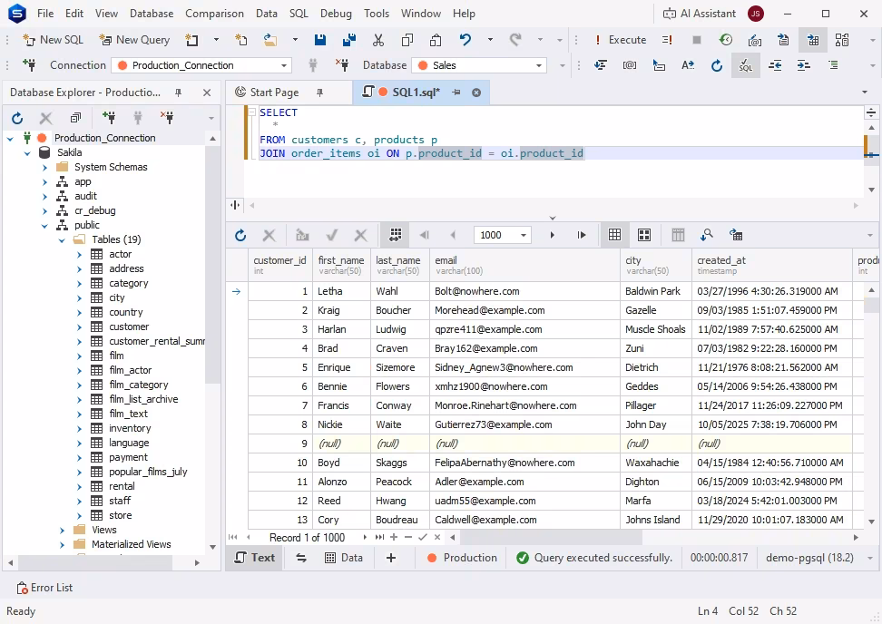Select the SQL1.sql tab
Screen dimensions: 882x624
click(x=415, y=93)
